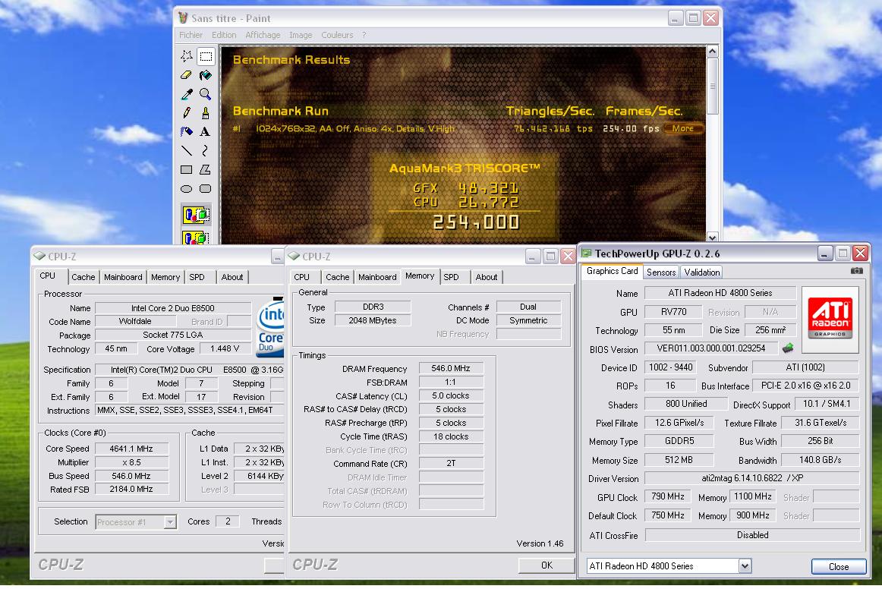Click the Paint scrollbar down arrow
This screenshot has width=882, height=589.
tap(712, 238)
